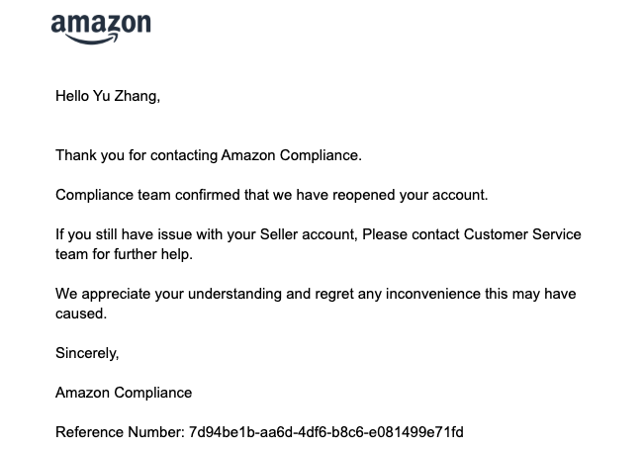
Task: Click the Amazon logo
Action: (x=101, y=26)
